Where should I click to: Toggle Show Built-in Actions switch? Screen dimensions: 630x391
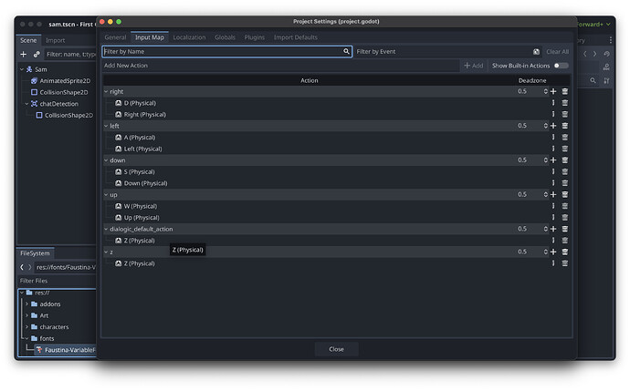[561, 66]
